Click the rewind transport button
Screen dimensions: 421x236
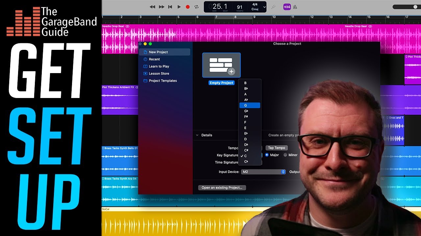(152, 7)
